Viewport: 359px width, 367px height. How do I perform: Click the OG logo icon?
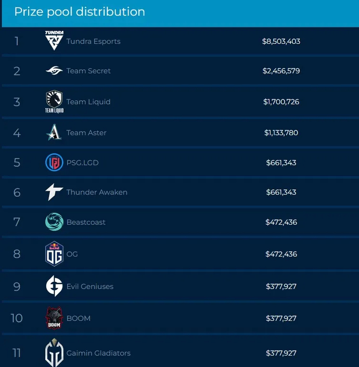pos(54,254)
